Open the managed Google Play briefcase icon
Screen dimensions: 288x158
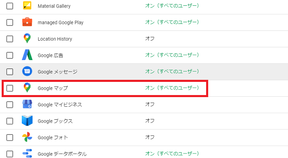click(x=27, y=22)
